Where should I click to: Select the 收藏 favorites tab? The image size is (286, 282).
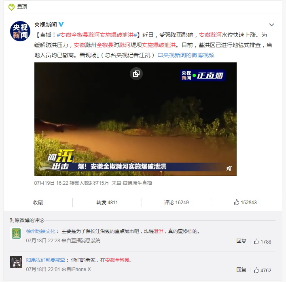(x=38, y=202)
